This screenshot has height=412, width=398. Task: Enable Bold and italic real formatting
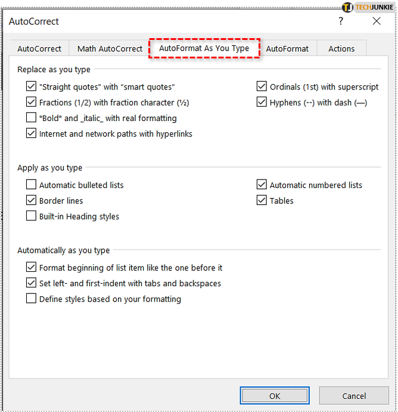[x=32, y=118]
